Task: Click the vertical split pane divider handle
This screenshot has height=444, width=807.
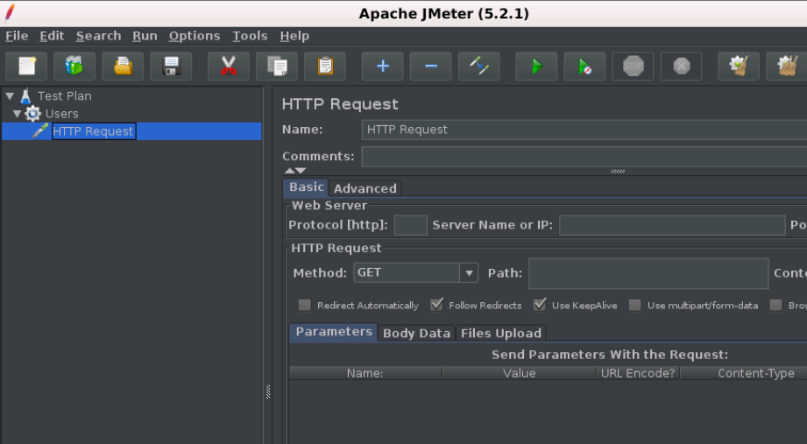Action: (x=268, y=391)
